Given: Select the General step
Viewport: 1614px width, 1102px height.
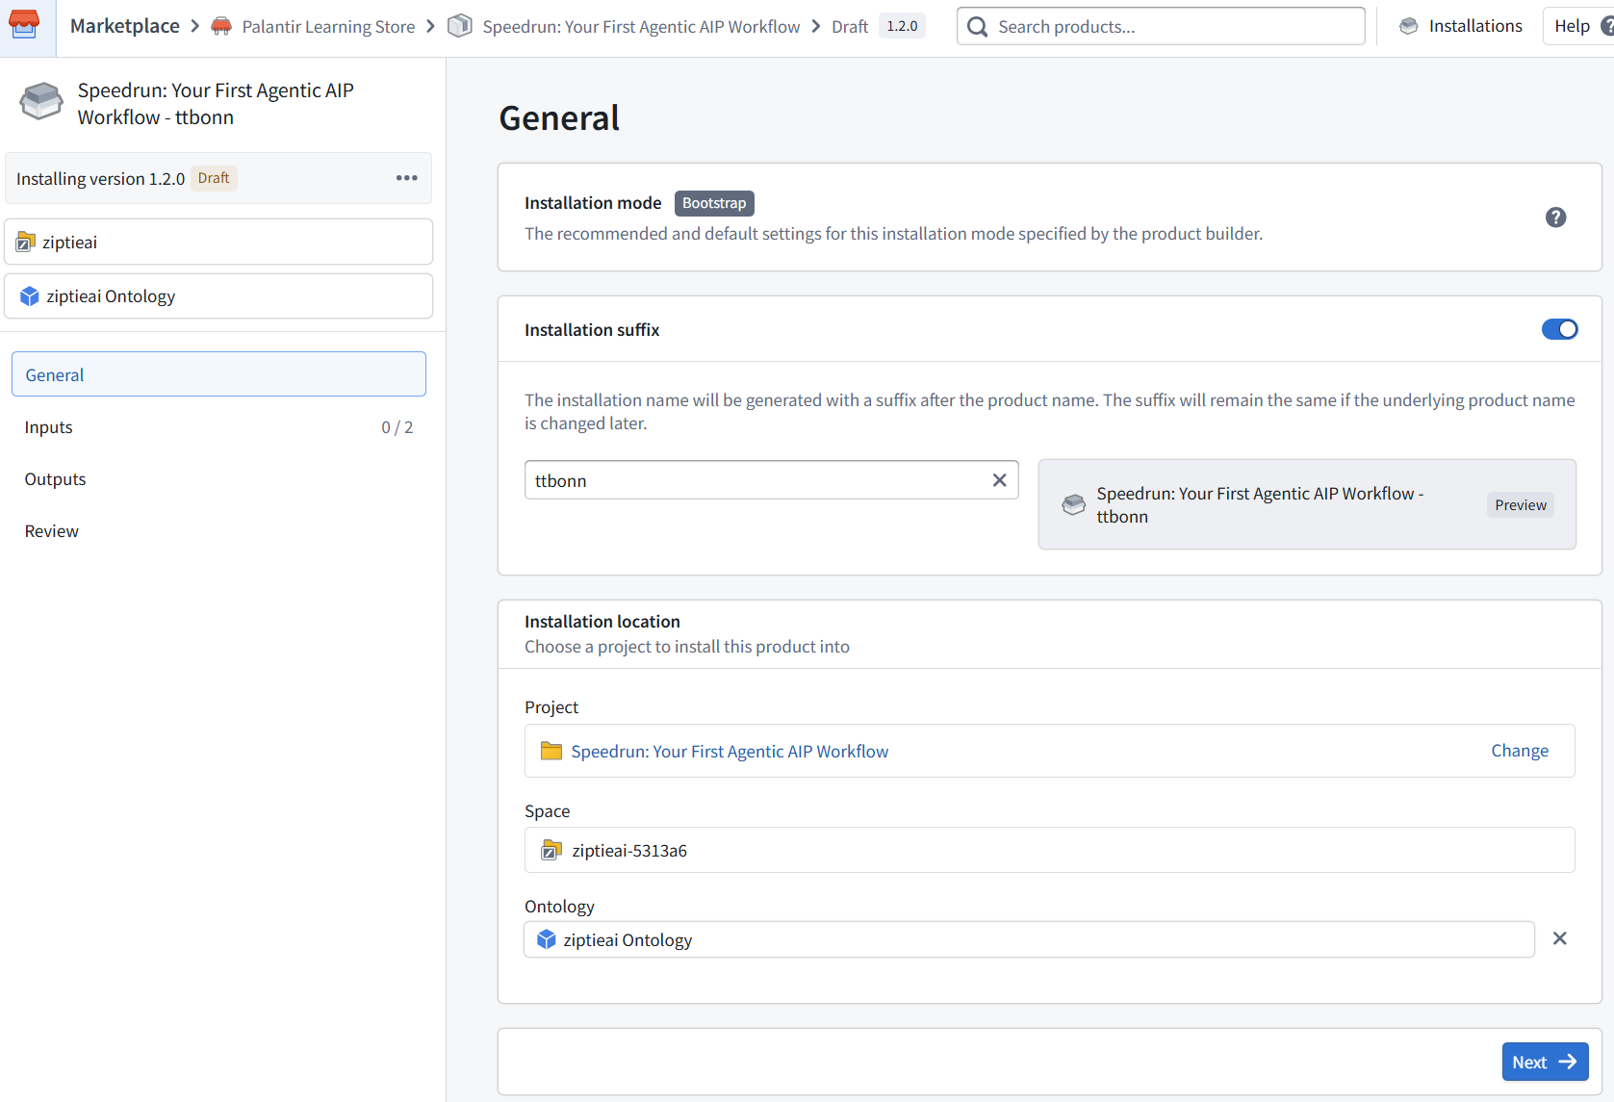Looking at the screenshot, I should tap(218, 374).
